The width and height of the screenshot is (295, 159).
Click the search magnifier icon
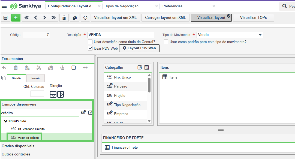284,6
